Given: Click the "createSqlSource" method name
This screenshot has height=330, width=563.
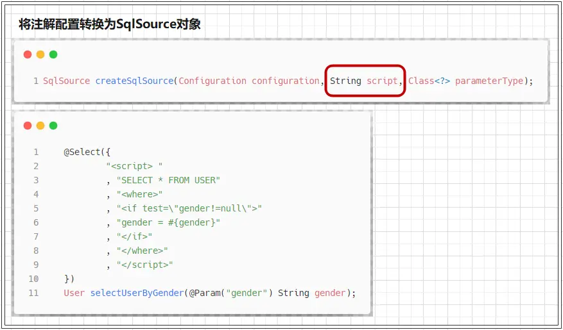Looking at the screenshot, I should point(134,81).
